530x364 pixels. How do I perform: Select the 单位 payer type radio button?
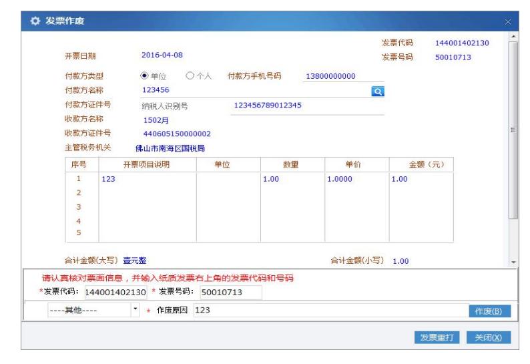144,75
